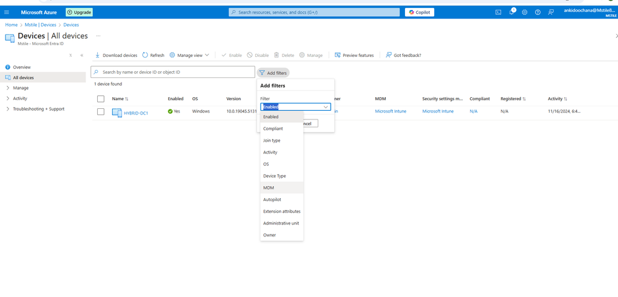Tick the HYBRID-DC1 row checkbox
This screenshot has width=618, height=297.
tap(101, 111)
